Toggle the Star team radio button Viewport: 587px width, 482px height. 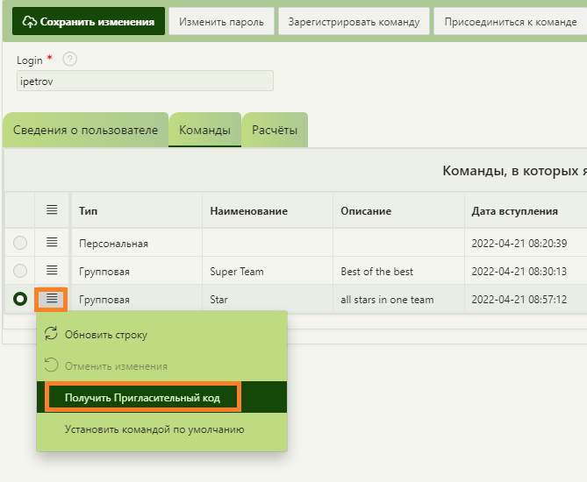pos(20,299)
